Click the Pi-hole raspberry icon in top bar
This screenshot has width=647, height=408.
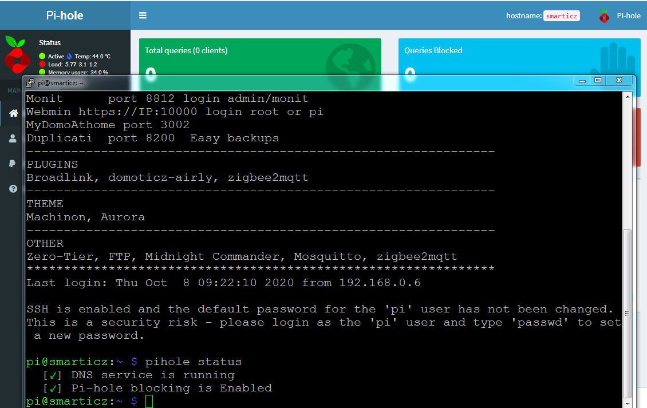point(604,15)
